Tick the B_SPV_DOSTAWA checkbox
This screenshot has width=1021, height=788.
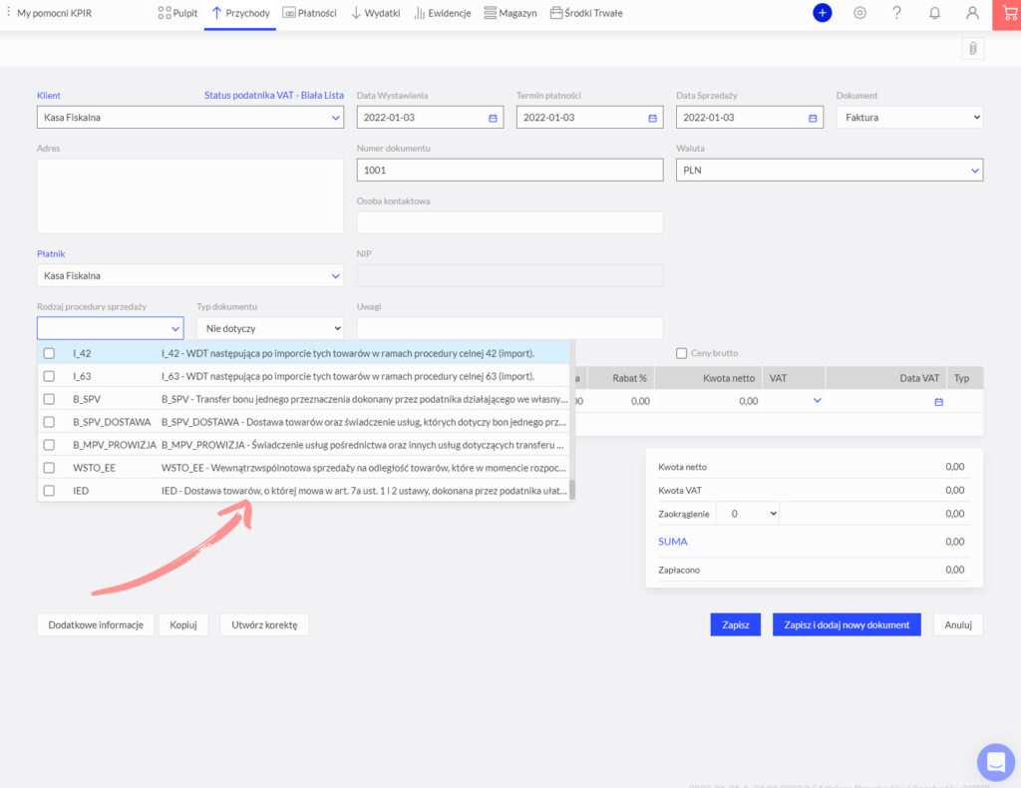49,422
